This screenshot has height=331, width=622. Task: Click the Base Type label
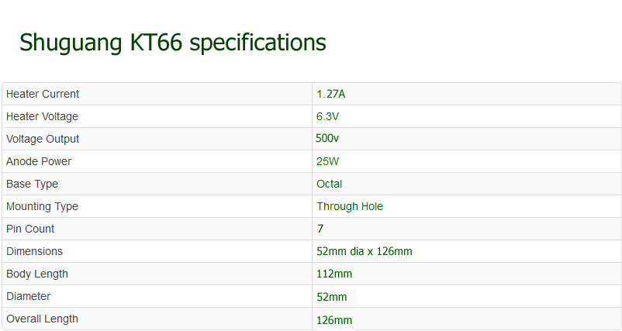pos(32,184)
